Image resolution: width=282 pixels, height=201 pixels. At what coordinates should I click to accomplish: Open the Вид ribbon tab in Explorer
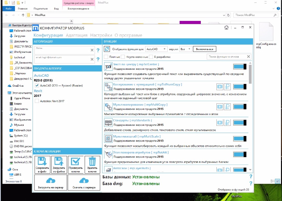(x=56, y=8)
